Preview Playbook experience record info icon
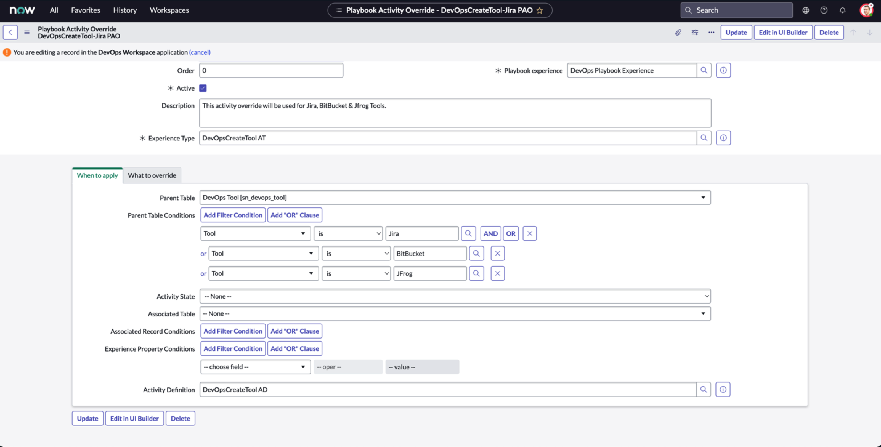This screenshot has height=447, width=881. (x=723, y=70)
